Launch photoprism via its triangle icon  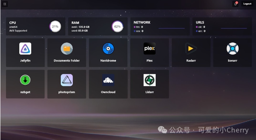(67, 80)
